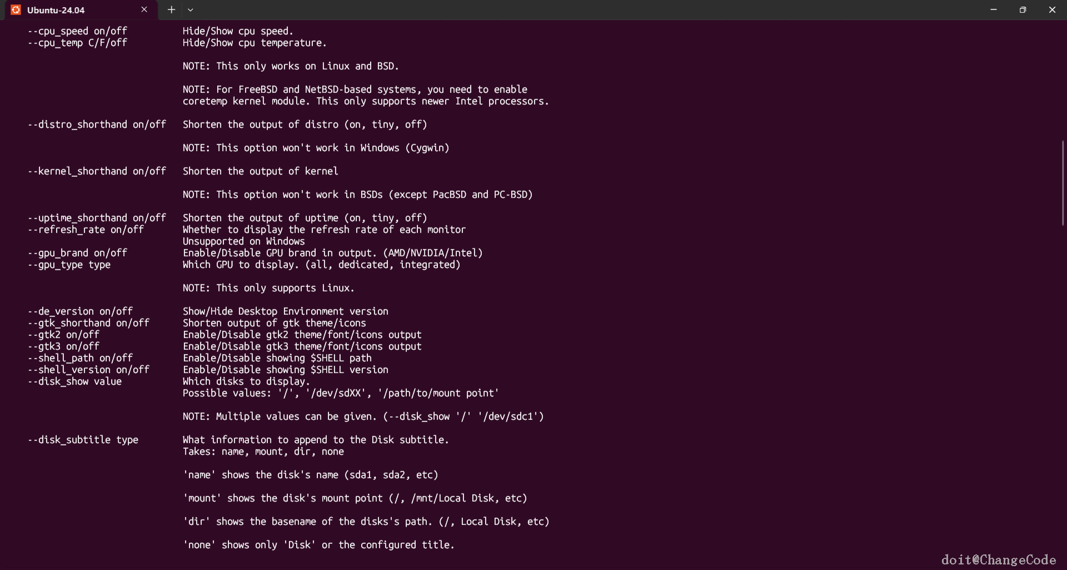Close the terminal window
This screenshot has height=570, width=1067.
(1052, 9)
